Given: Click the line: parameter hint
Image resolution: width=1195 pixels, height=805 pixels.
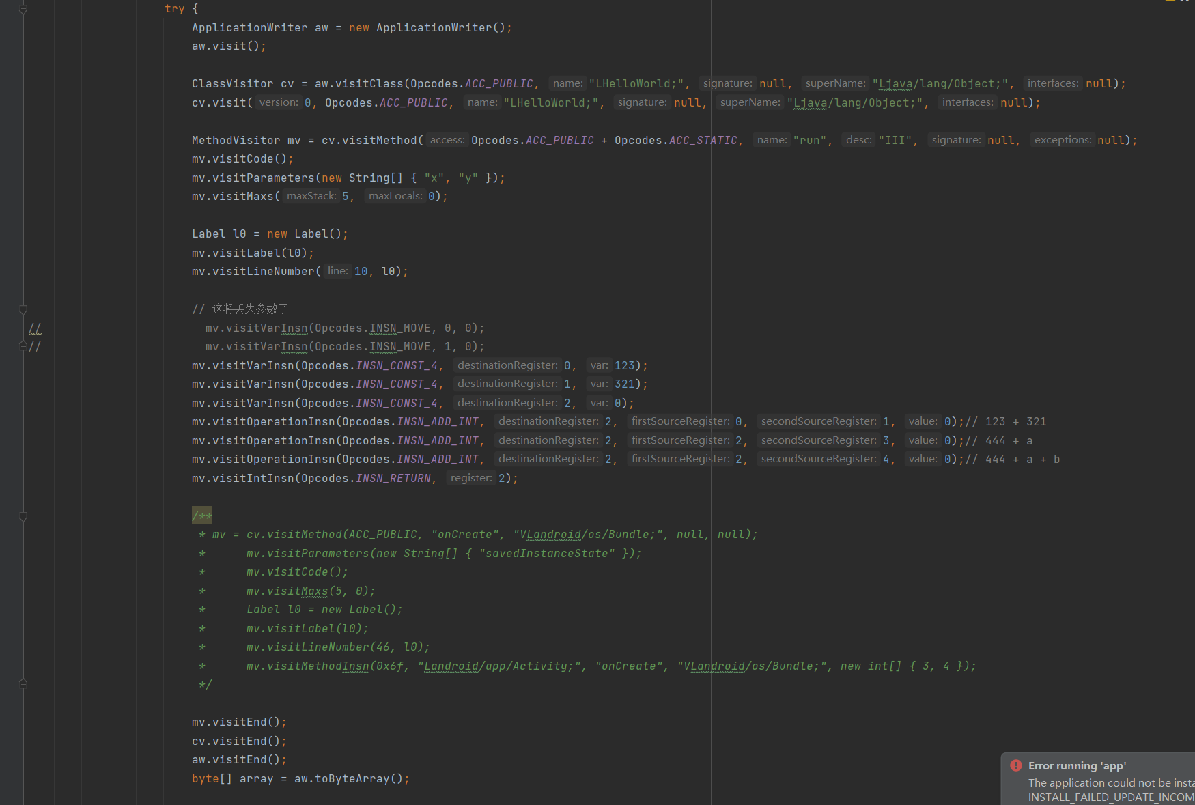Looking at the screenshot, I should point(338,271).
